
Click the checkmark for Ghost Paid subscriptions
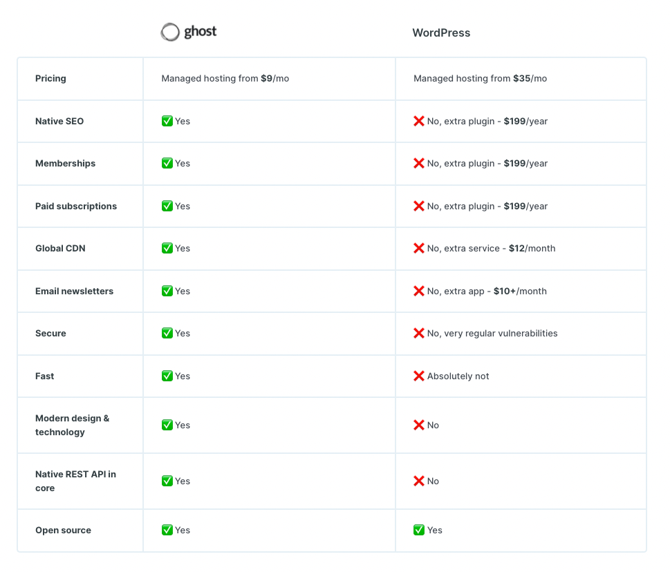167,206
